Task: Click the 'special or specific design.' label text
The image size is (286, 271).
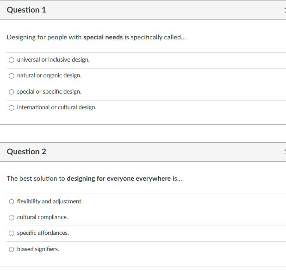Action: (49, 92)
